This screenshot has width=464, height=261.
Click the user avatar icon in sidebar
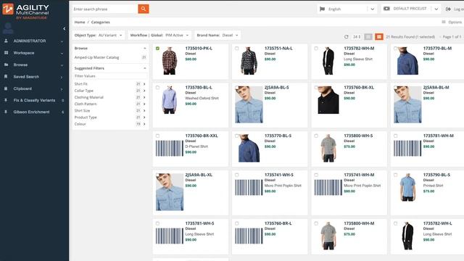click(x=8, y=28)
